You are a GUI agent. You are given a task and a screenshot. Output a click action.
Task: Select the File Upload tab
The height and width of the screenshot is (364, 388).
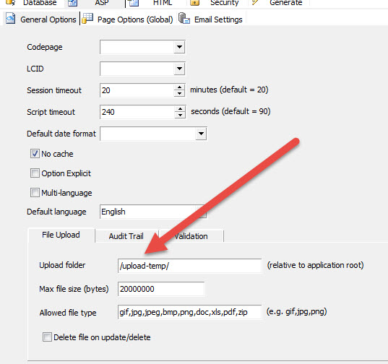tap(61, 235)
